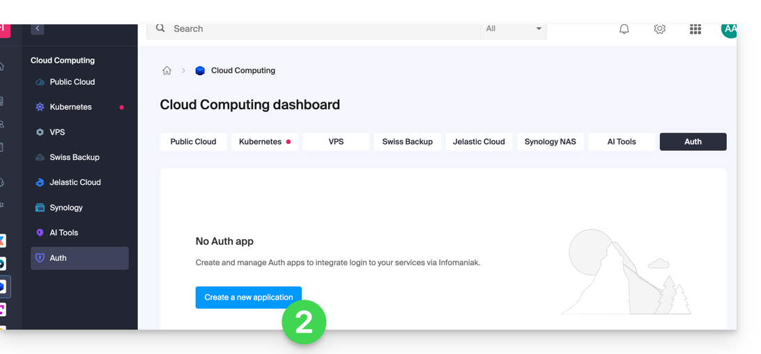Click the Cloud Computing sidebar heading

coord(63,61)
